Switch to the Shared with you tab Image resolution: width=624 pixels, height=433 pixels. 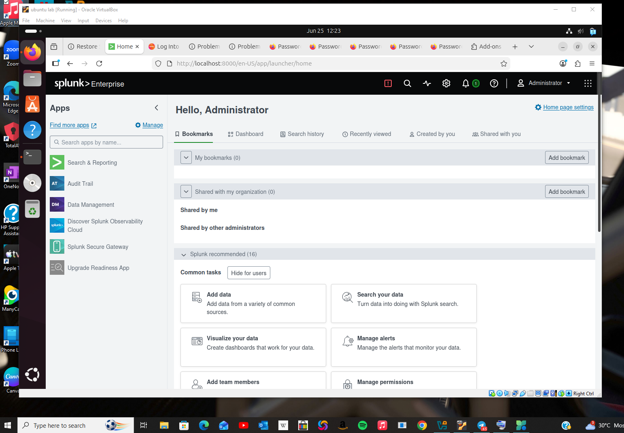coord(497,134)
